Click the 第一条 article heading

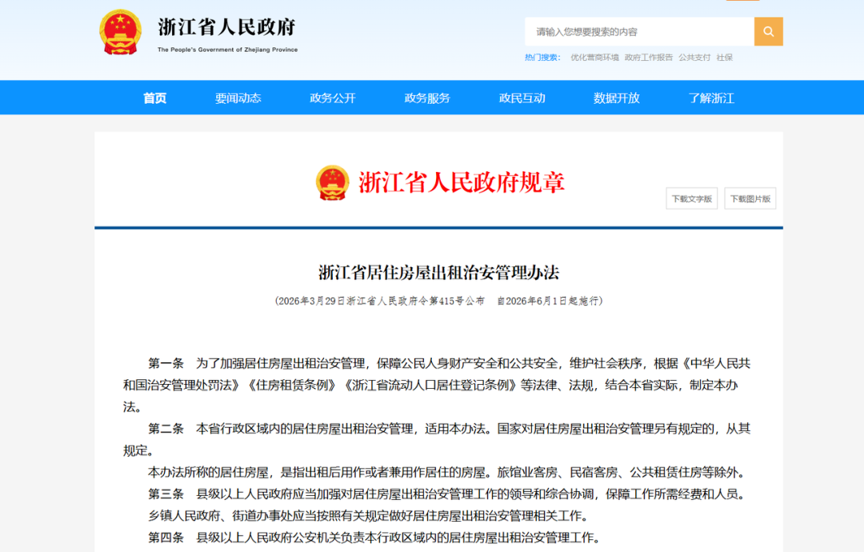click(166, 363)
